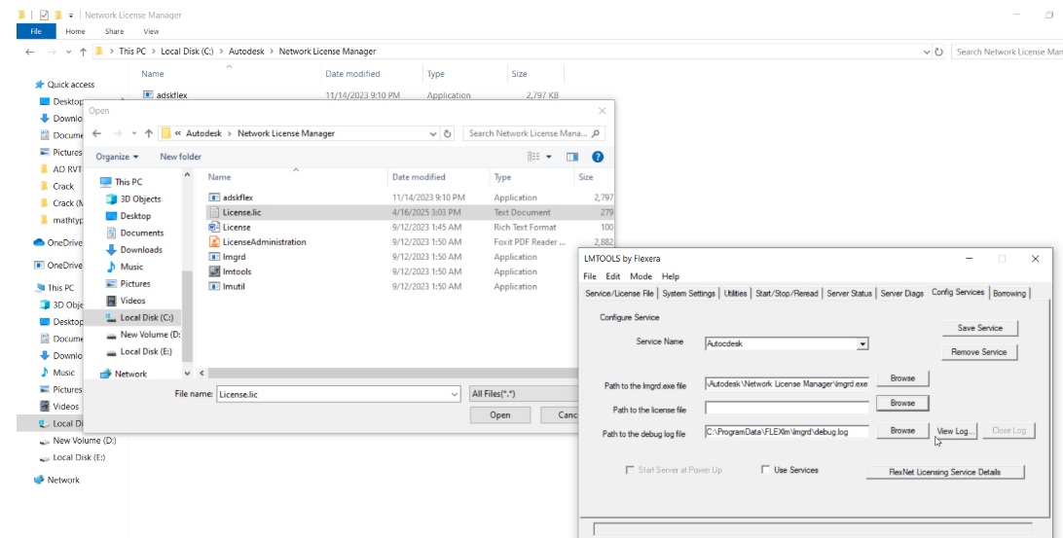Viewport: 1063px width, 538px height.
Task: Select the License.lic file icon
Action: pos(215,212)
